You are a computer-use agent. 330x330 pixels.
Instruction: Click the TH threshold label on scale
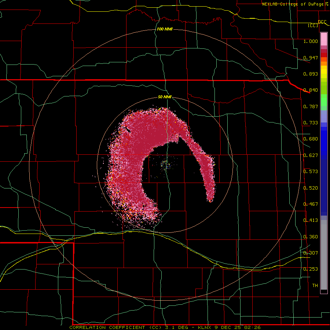click(315, 286)
